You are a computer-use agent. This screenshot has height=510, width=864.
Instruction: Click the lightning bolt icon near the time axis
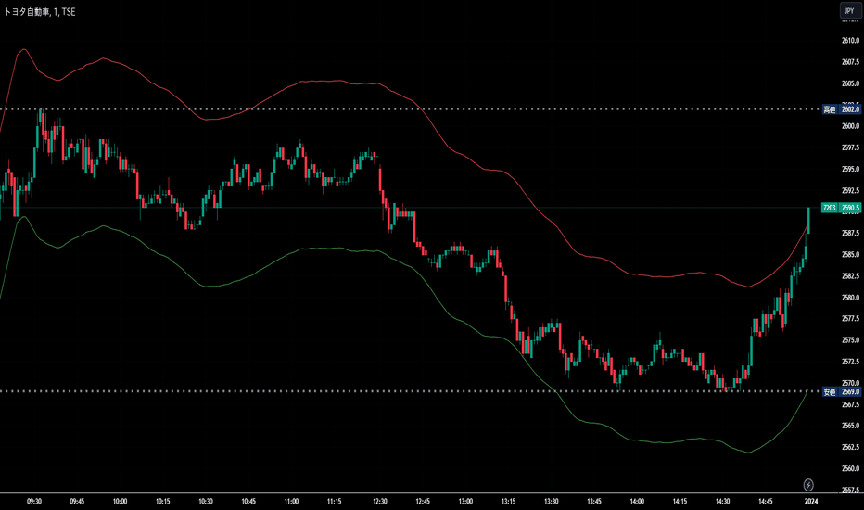pos(808,484)
